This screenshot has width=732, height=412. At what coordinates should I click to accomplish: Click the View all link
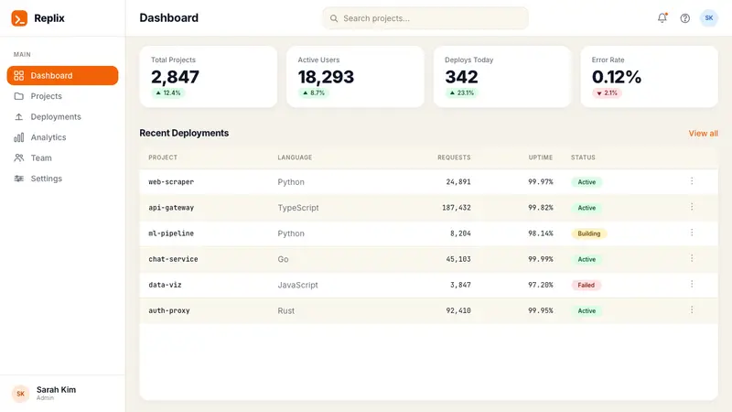pyautogui.click(x=703, y=134)
